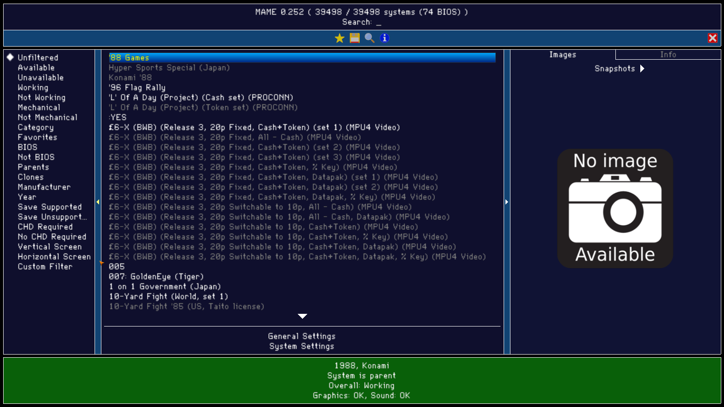Viewport: 724px width, 407px height.
Task: Click the down triangle below the game list
Action: (x=302, y=316)
